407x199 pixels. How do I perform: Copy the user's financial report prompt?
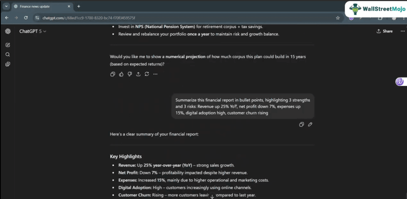(302, 124)
